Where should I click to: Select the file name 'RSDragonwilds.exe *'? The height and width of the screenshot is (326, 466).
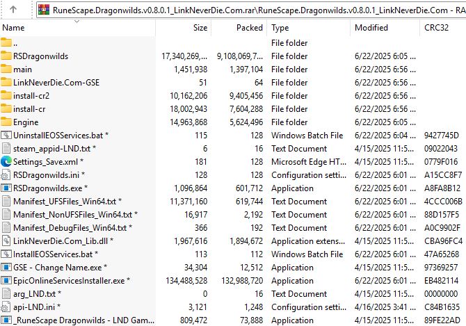[x=50, y=188]
